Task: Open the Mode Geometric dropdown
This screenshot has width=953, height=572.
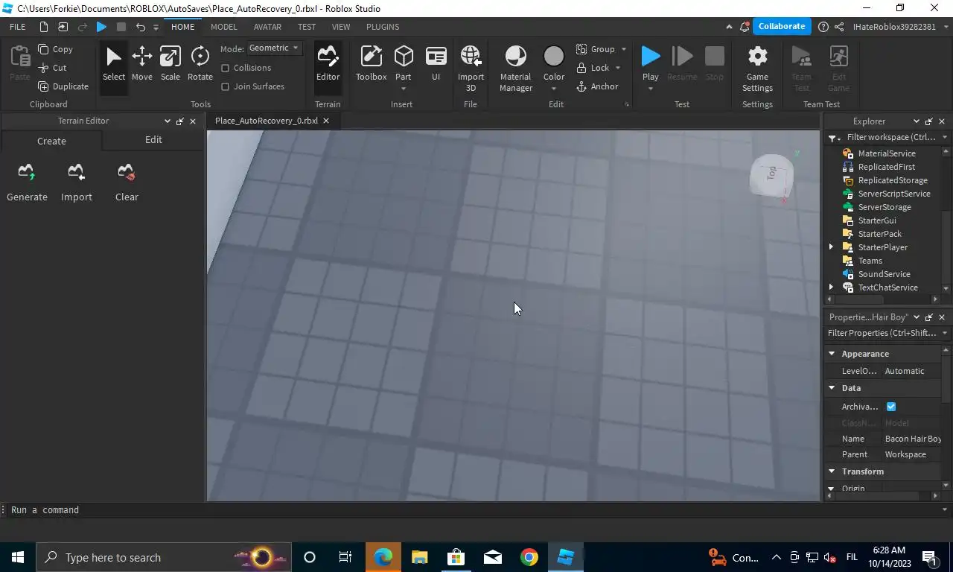Action: point(274,48)
